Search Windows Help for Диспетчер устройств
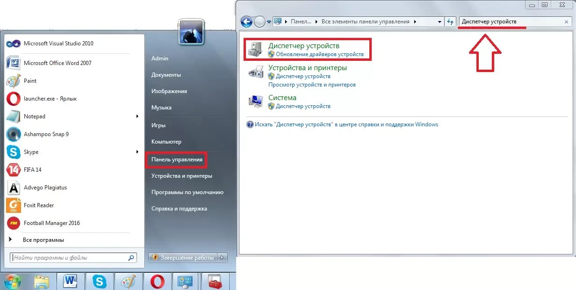 click(x=346, y=124)
